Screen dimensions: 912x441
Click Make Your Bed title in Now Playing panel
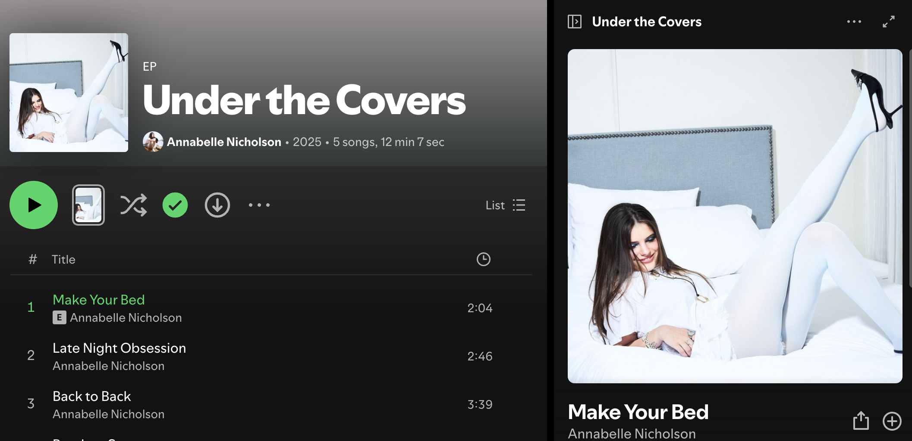point(638,412)
